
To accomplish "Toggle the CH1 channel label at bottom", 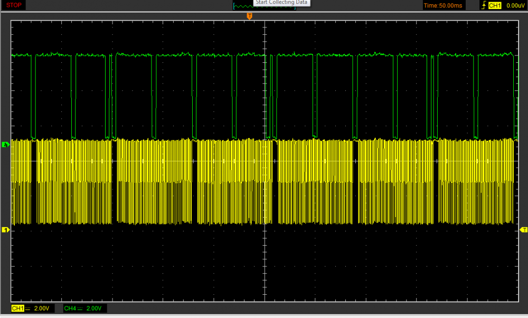I will [17, 308].
